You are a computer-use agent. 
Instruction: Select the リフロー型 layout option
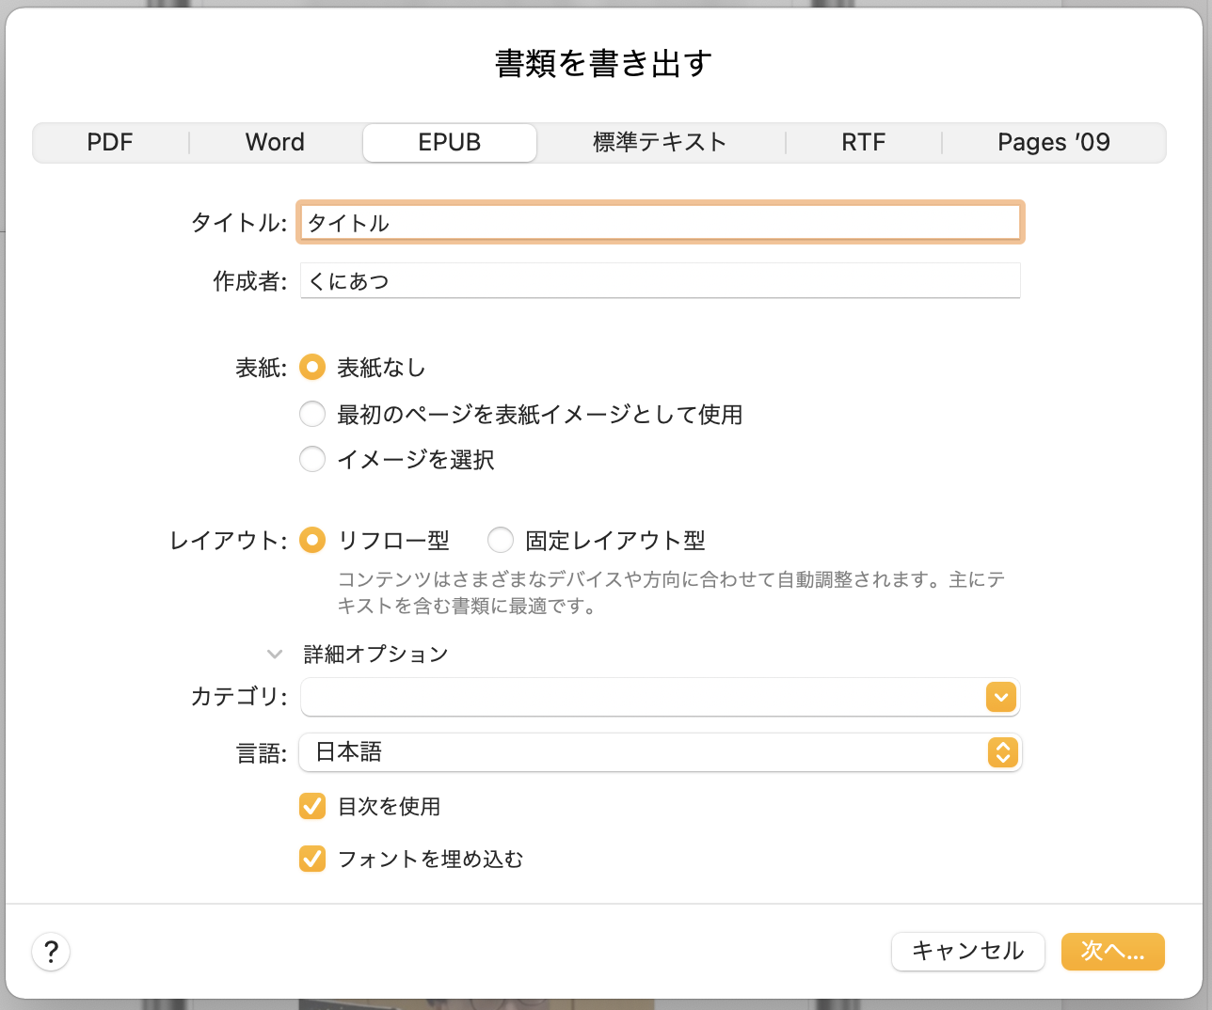coord(311,539)
